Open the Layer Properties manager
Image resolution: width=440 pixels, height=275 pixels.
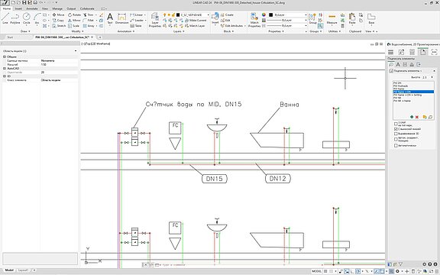pyautogui.click(x=155, y=20)
